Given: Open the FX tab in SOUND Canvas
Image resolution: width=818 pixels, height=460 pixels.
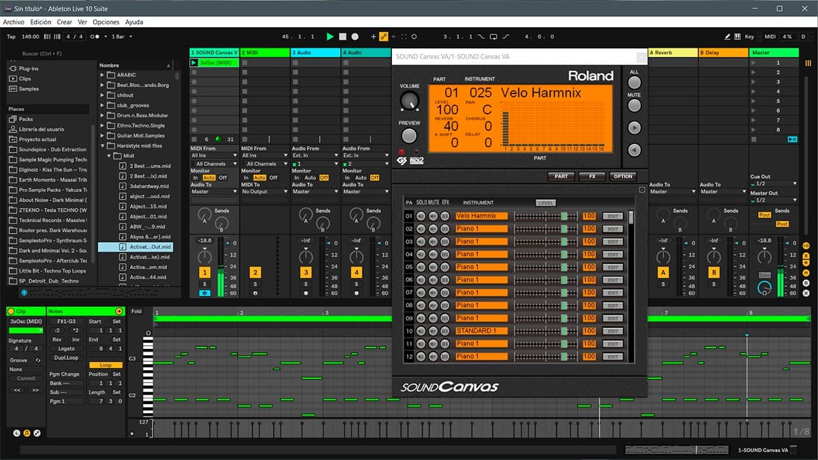Looking at the screenshot, I should coord(592,177).
